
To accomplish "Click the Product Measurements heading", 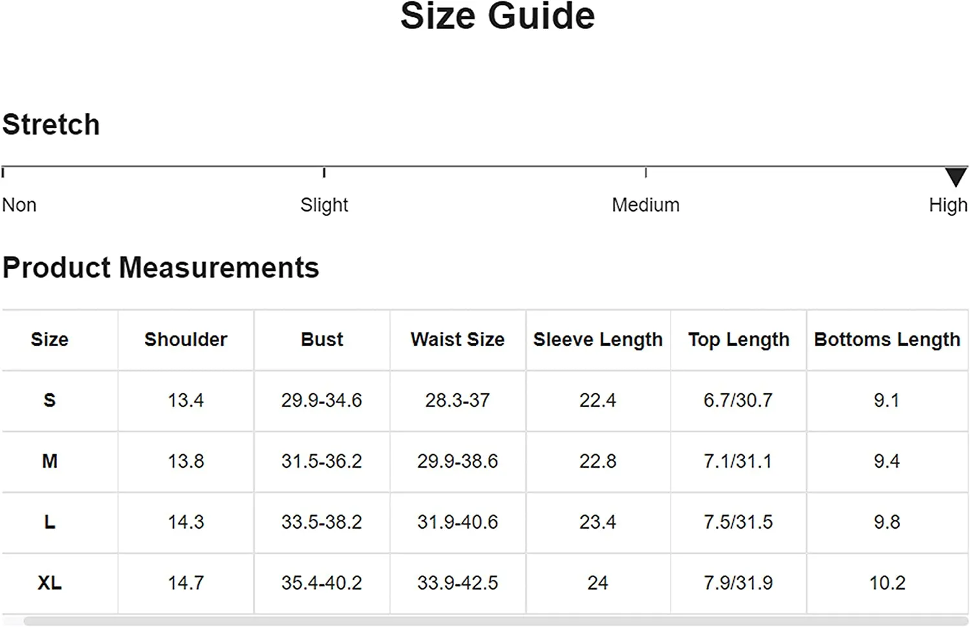I will (x=160, y=267).
